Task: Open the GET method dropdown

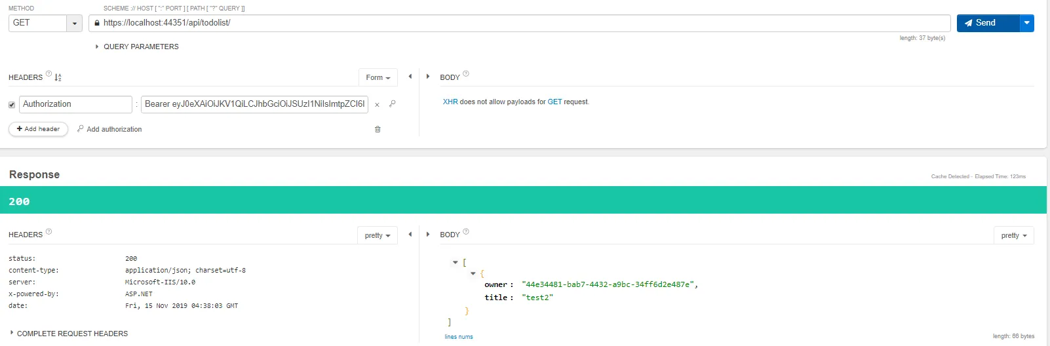Action: point(75,23)
